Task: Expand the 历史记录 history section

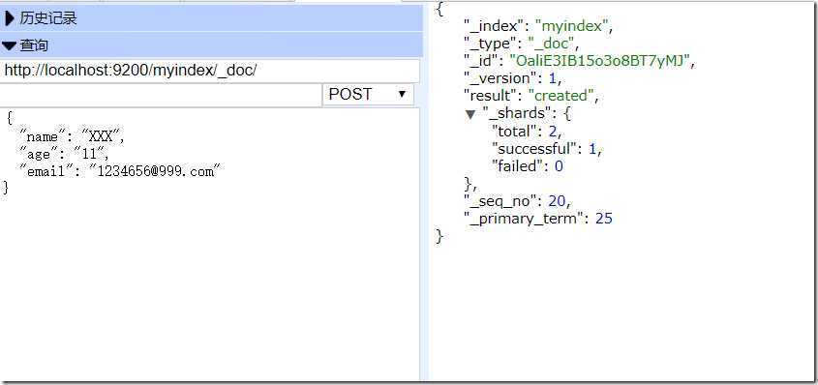Action: 211,18
